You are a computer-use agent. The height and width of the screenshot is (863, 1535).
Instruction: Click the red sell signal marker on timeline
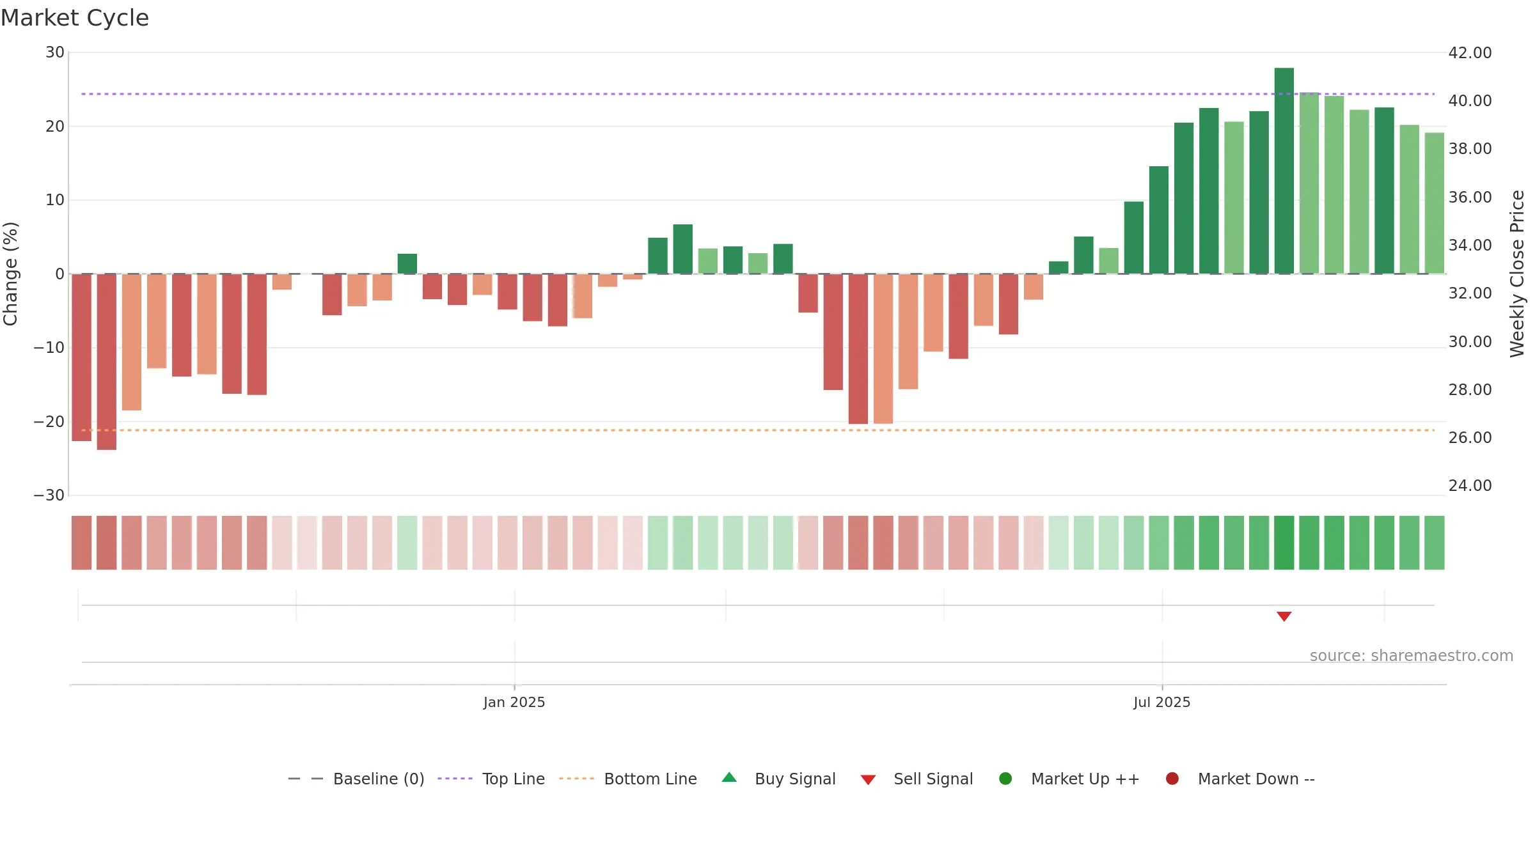click(1284, 616)
